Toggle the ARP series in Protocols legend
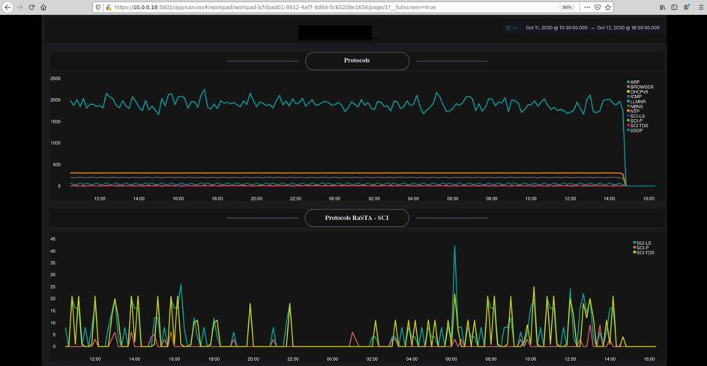Image resolution: width=707 pixels, height=366 pixels. (x=634, y=82)
